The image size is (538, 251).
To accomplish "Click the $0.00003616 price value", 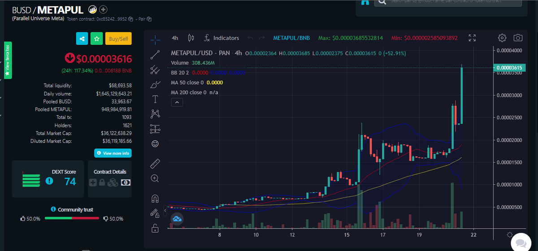I will tap(104, 59).
